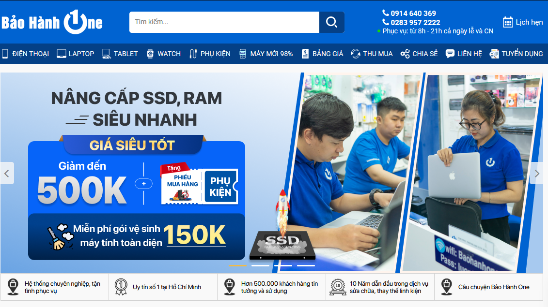
Task: Click the chat bubble icon on LIÊN HỆ
Action: 451,54
